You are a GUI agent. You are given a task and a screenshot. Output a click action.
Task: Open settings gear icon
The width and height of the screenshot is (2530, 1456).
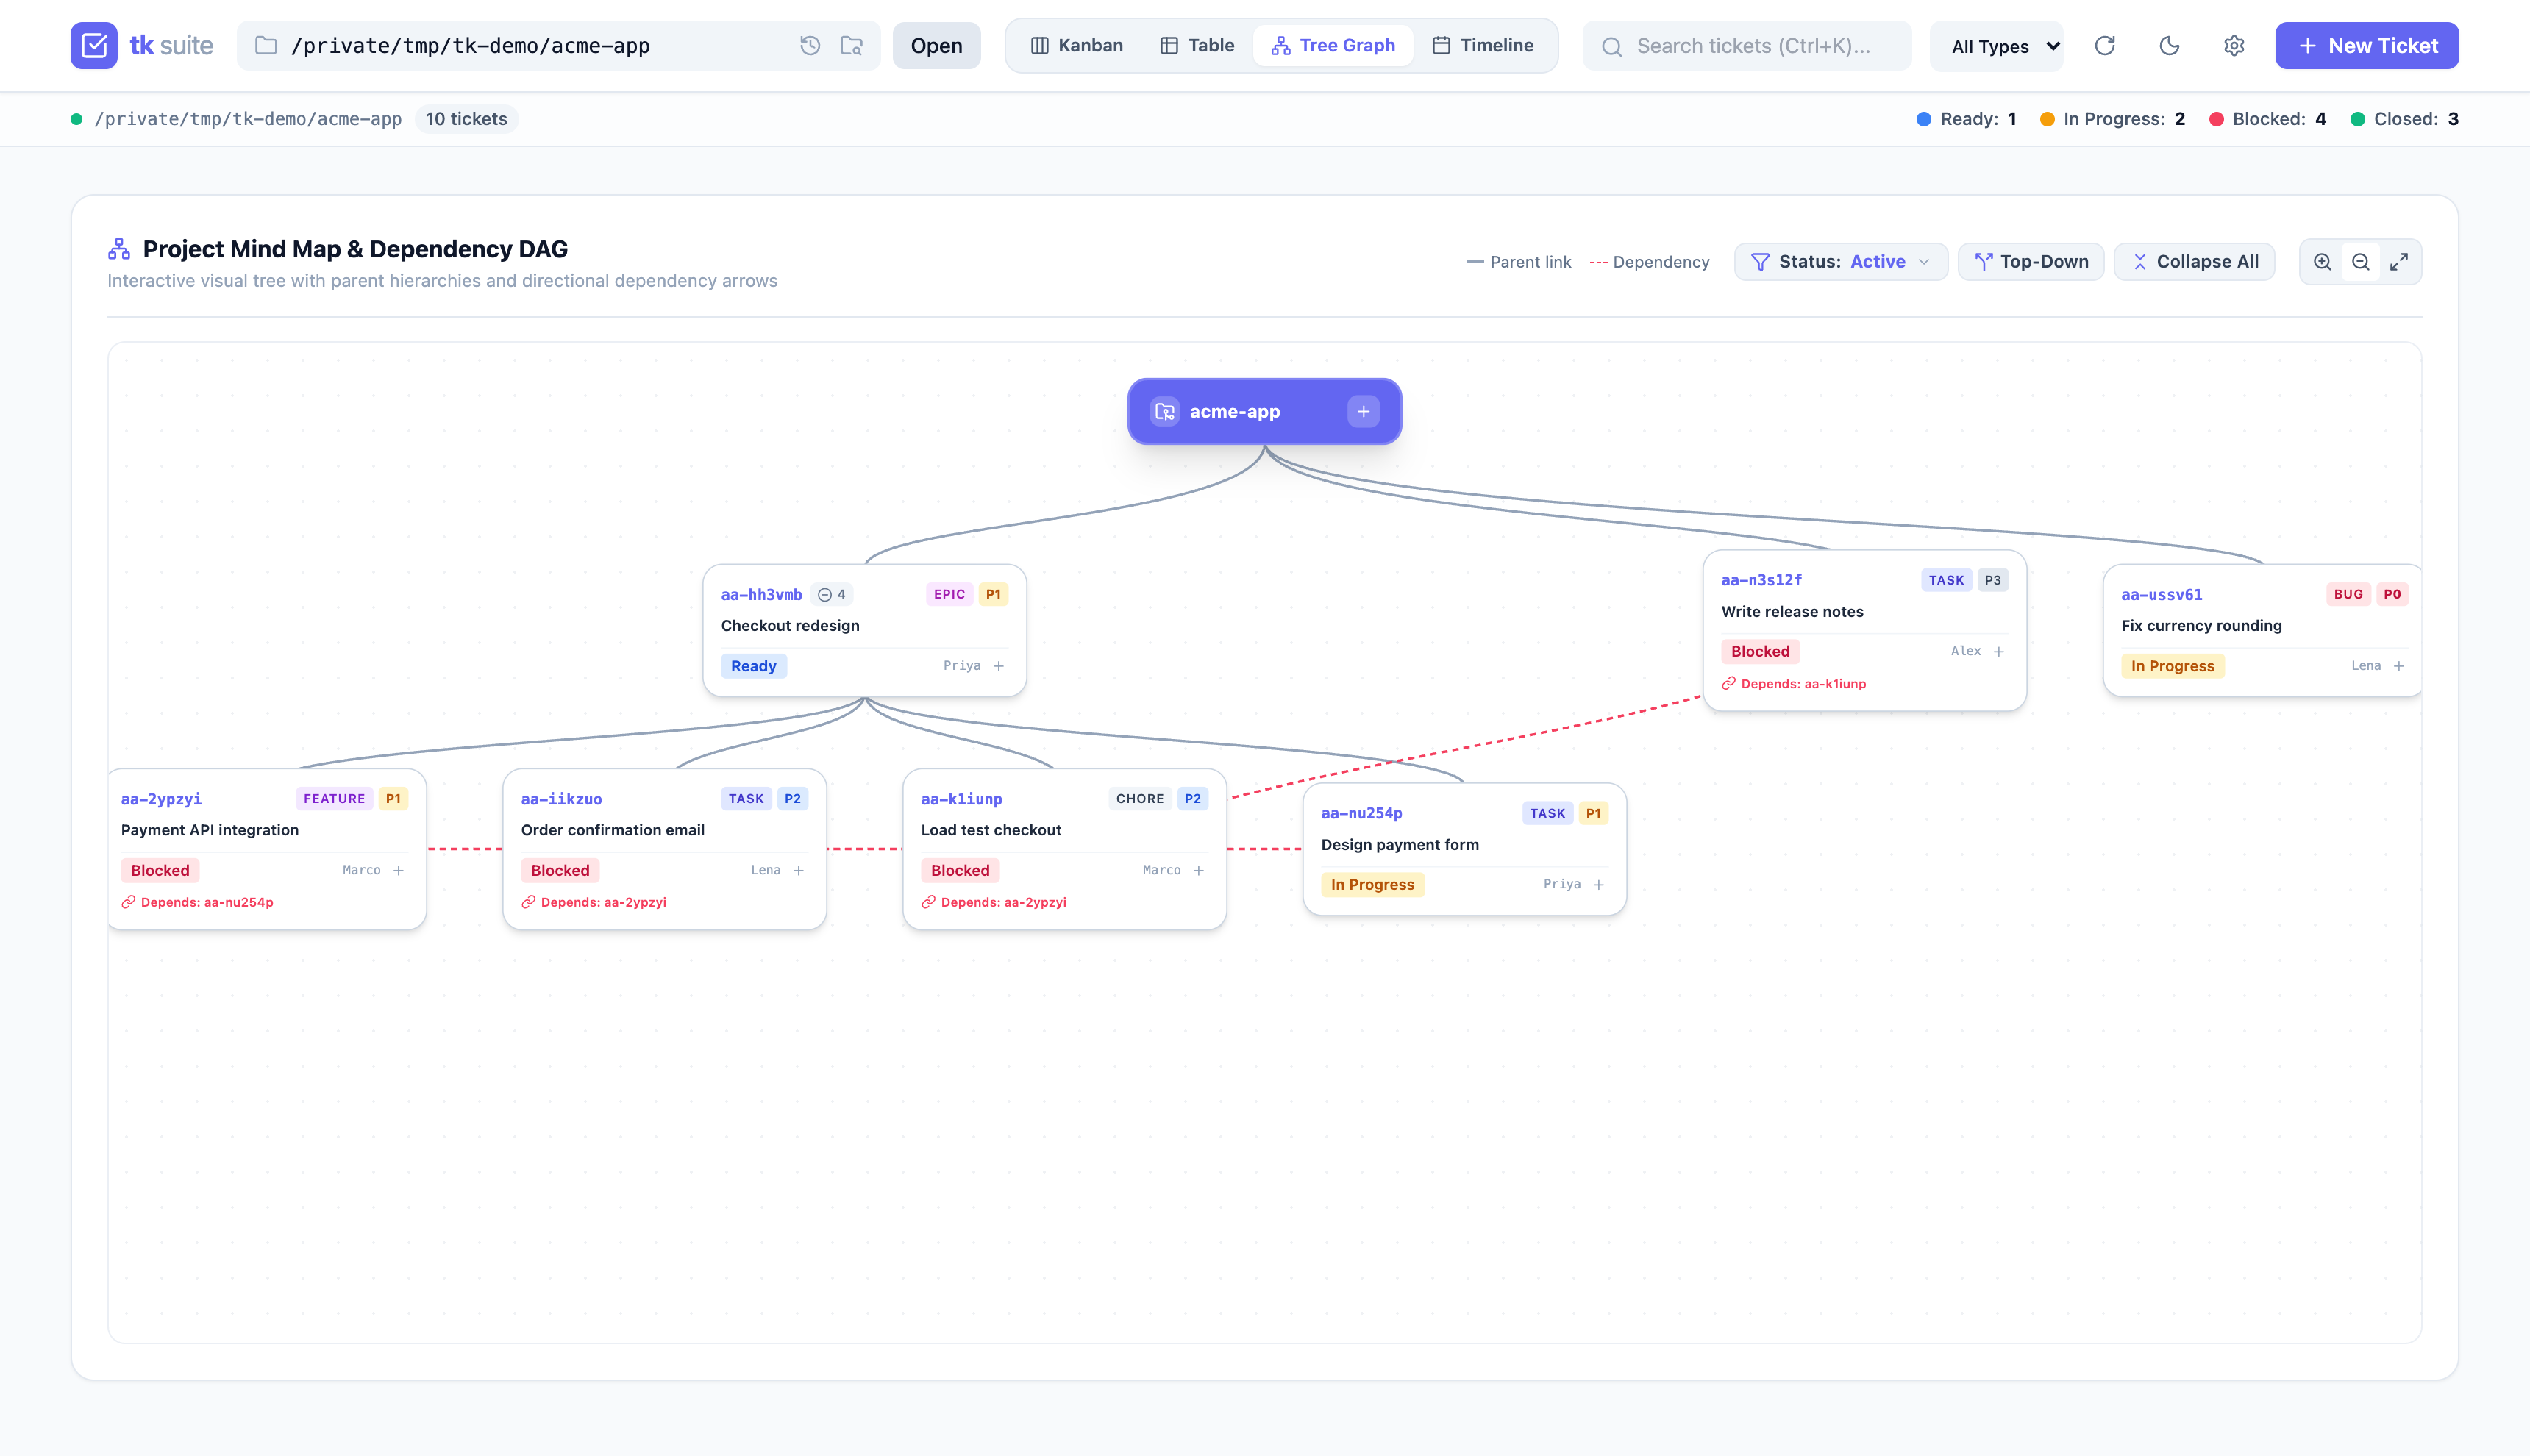tap(2234, 46)
